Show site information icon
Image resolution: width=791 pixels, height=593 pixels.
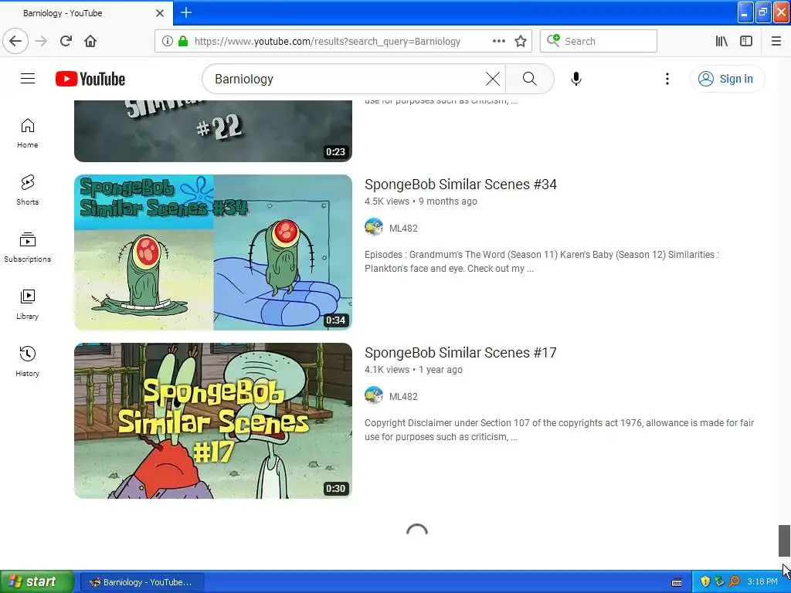tap(167, 41)
